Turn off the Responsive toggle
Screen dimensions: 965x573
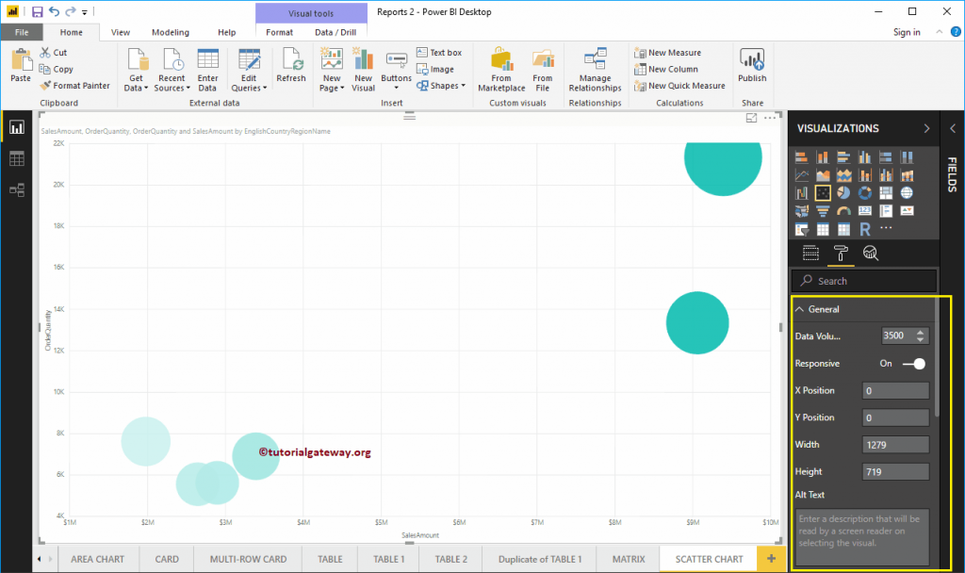click(x=915, y=364)
